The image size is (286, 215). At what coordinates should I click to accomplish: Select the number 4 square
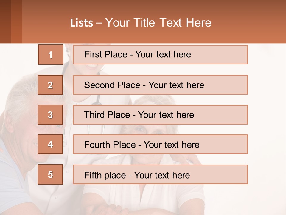point(50,144)
